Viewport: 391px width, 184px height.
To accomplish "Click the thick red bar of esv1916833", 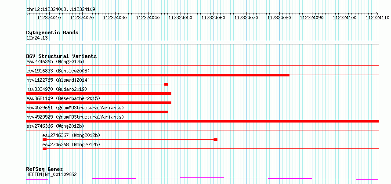I will point(158,75).
